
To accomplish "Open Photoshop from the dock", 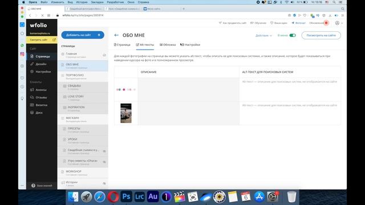I will coord(126,196).
